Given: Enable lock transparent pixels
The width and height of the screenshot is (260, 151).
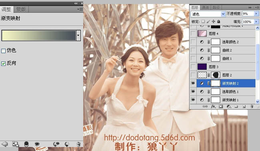Looking at the screenshot, I should (x=203, y=22).
